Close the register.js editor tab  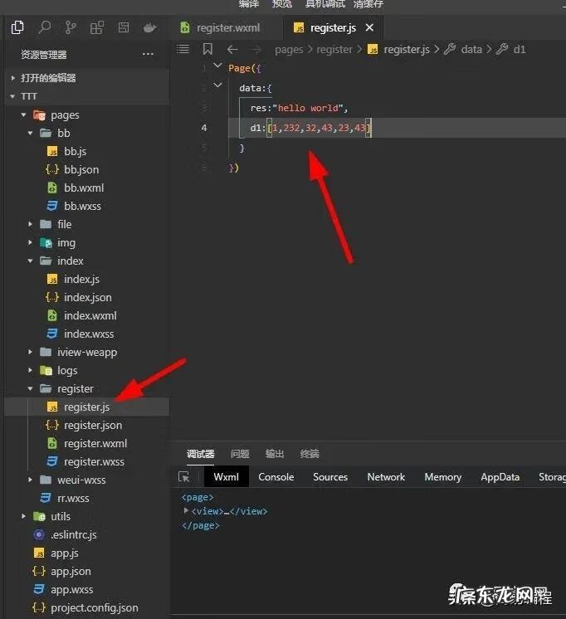(370, 27)
